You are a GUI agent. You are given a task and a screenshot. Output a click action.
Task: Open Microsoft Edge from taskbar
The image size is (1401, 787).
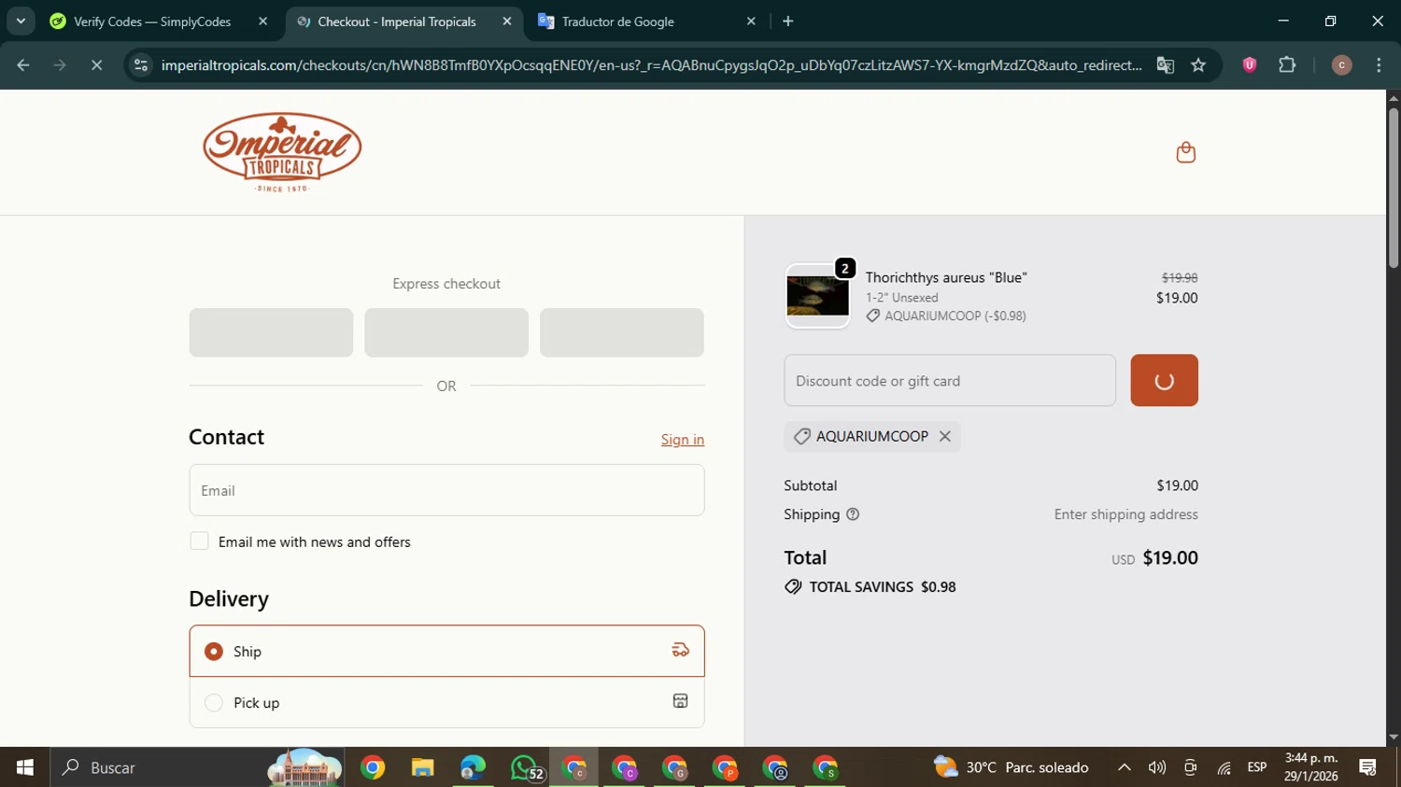pos(473,767)
